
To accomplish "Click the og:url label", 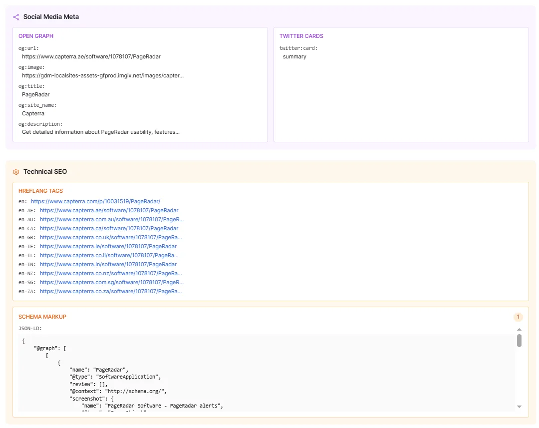I will pyautogui.click(x=28, y=48).
